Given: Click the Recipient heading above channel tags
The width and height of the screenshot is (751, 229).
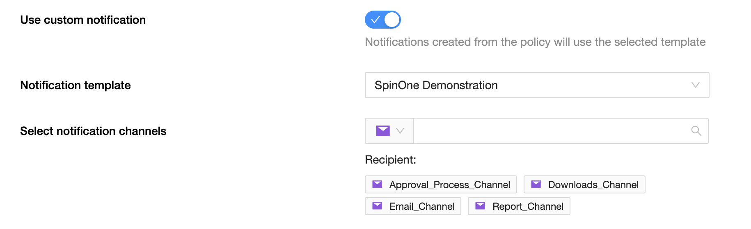Looking at the screenshot, I should point(390,160).
